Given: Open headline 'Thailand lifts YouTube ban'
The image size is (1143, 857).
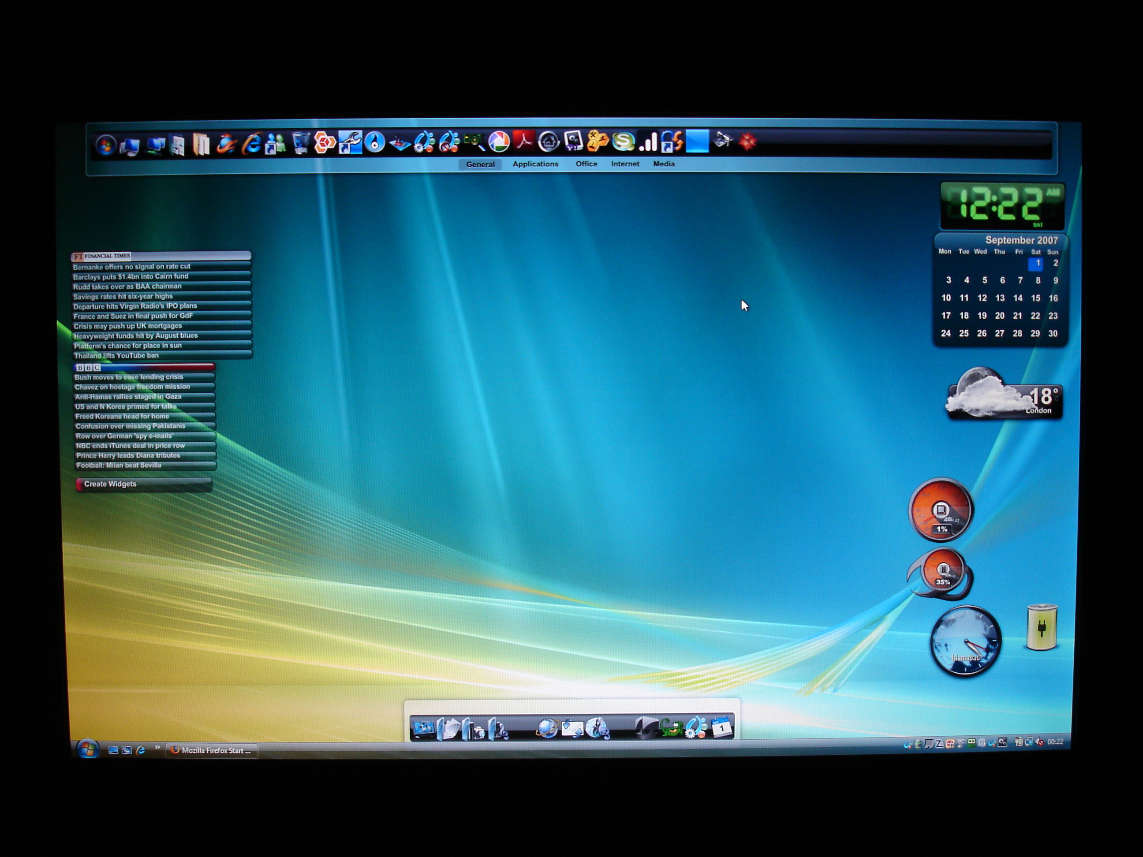Looking at the screenshot, I should click(162, 355).
